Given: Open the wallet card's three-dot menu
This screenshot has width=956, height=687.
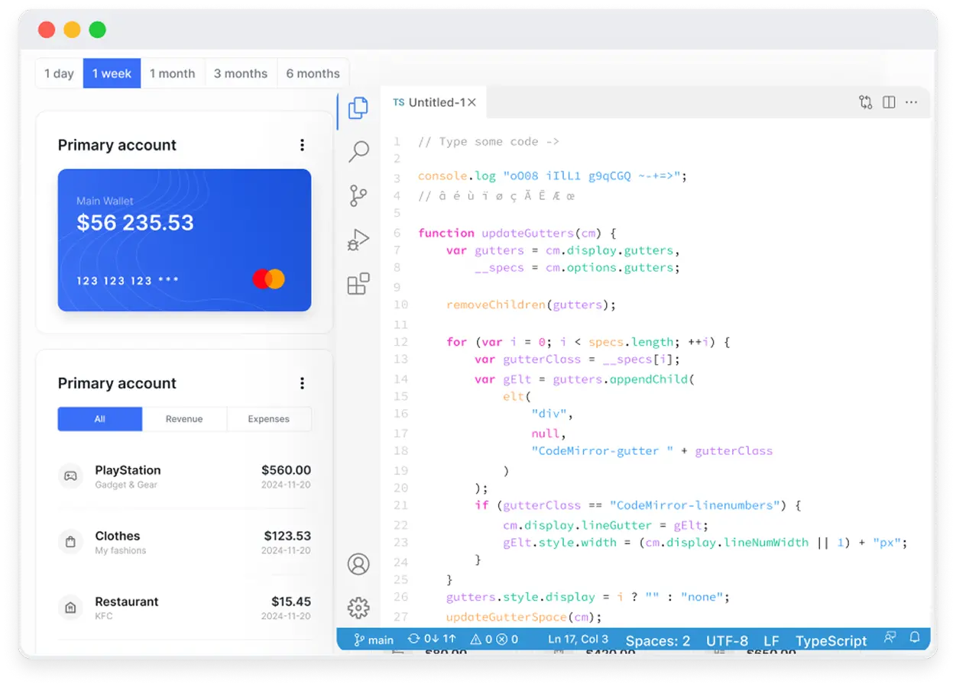Looking at the screenshot, I should [302, 145].
